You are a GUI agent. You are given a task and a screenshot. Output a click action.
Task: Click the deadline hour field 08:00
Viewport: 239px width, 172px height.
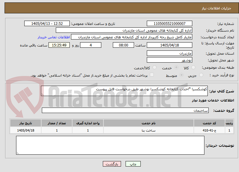(123, 45)
